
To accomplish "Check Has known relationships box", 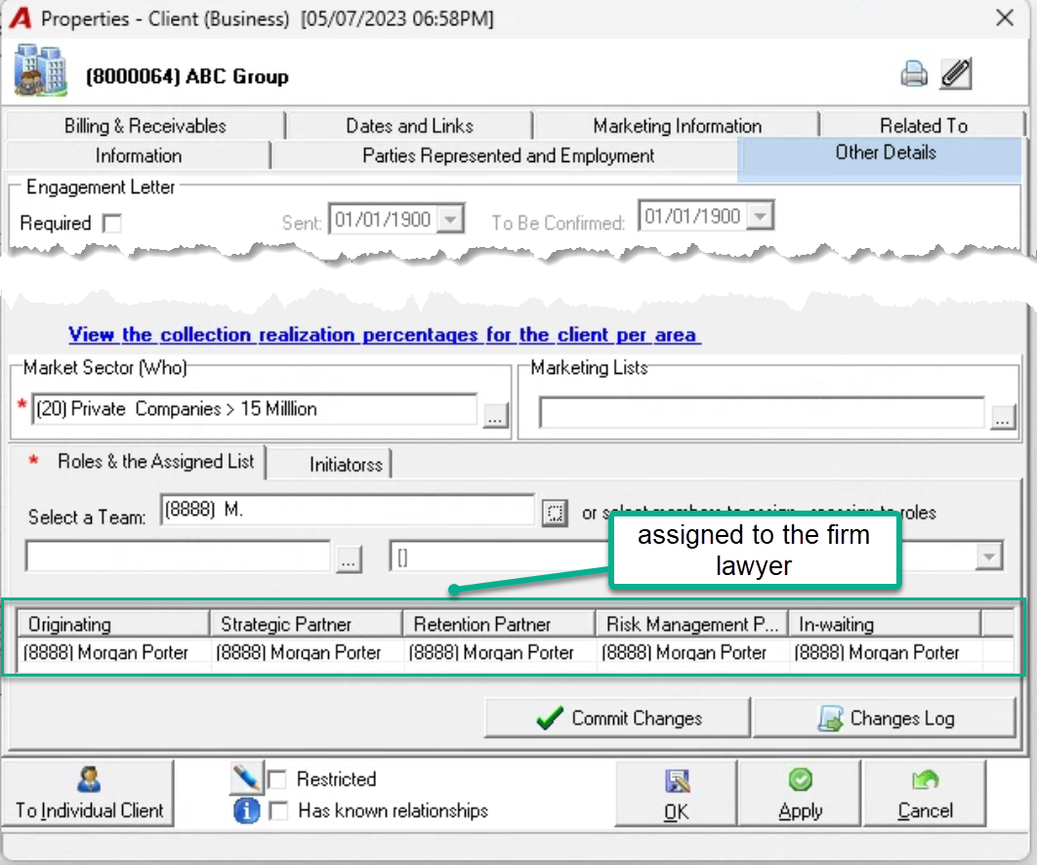I will 278,810.
